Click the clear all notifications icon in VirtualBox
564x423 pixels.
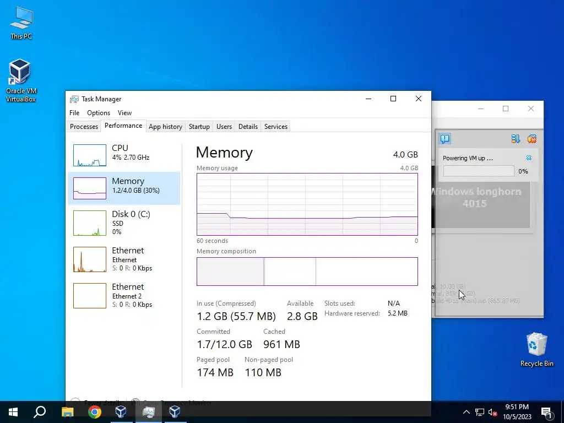click(532, 139)
